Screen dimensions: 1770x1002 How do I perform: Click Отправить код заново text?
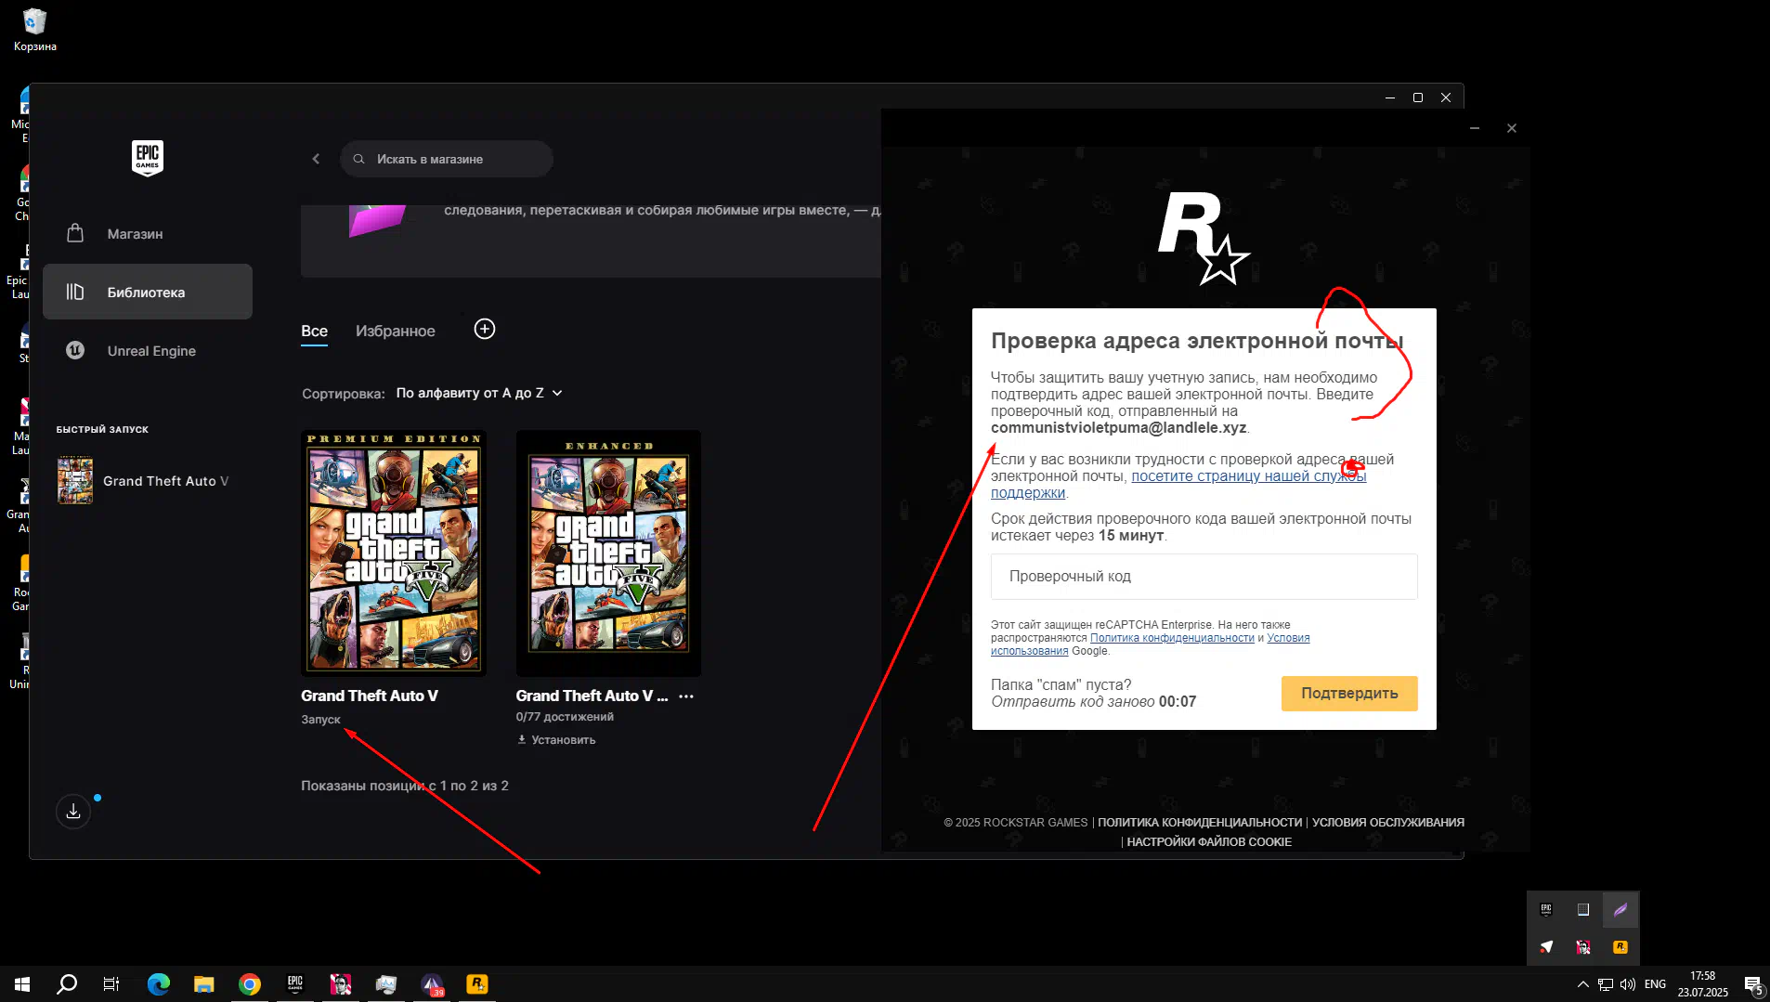(1073, 701)
